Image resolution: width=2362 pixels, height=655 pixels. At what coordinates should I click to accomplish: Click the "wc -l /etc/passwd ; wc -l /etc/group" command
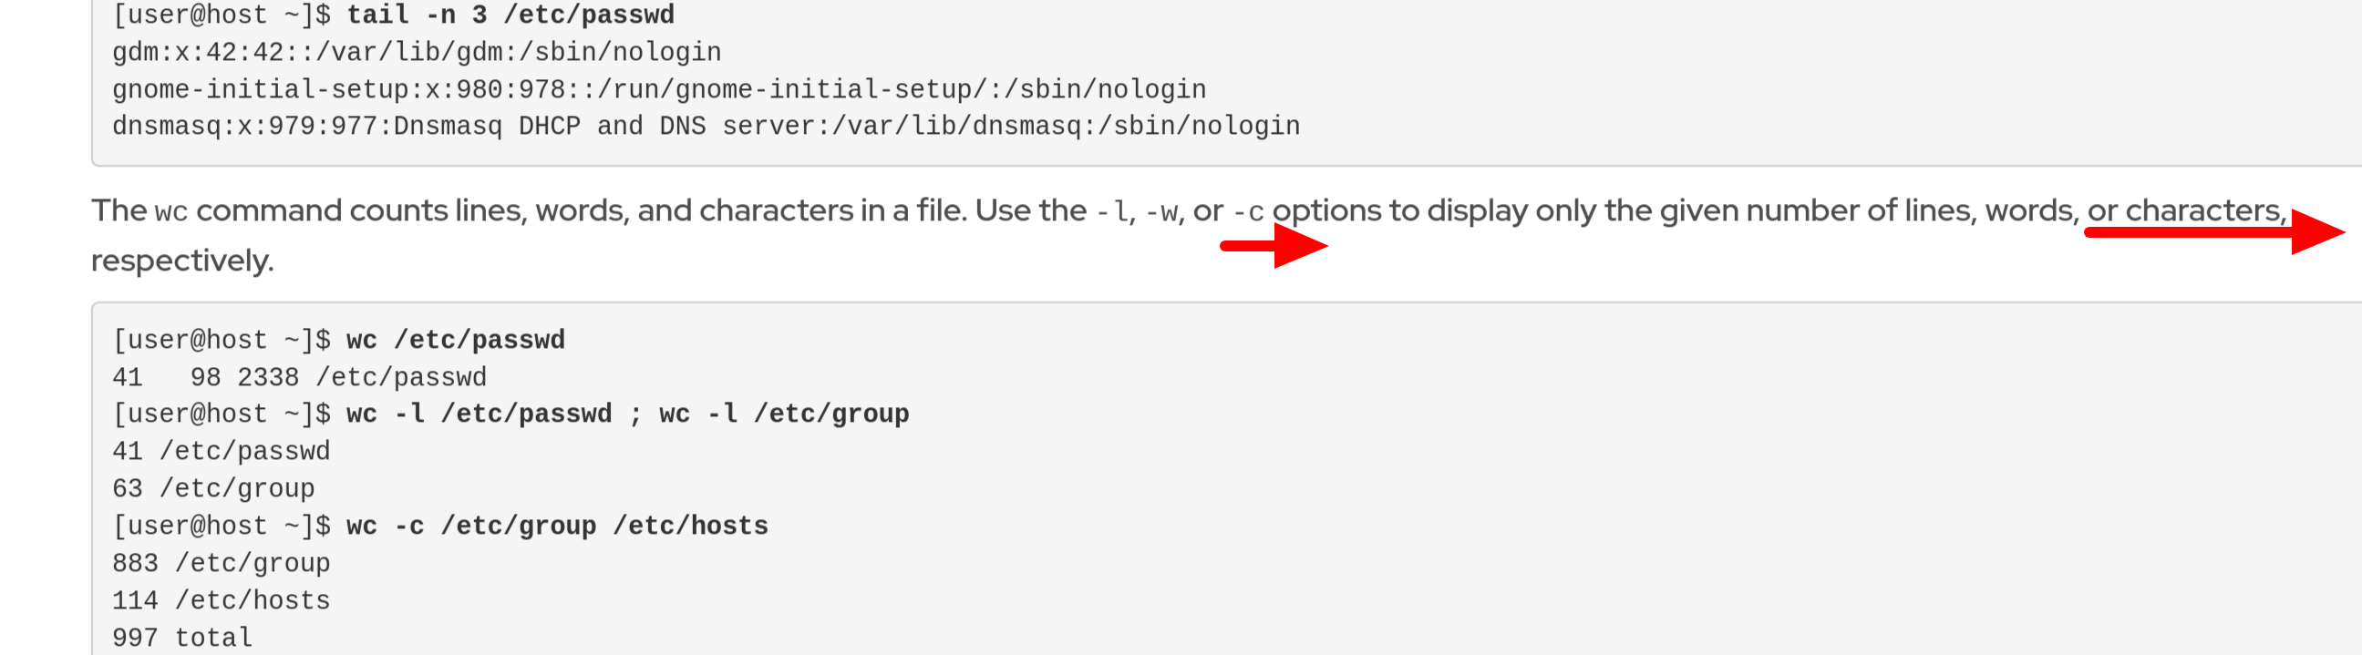627,414
